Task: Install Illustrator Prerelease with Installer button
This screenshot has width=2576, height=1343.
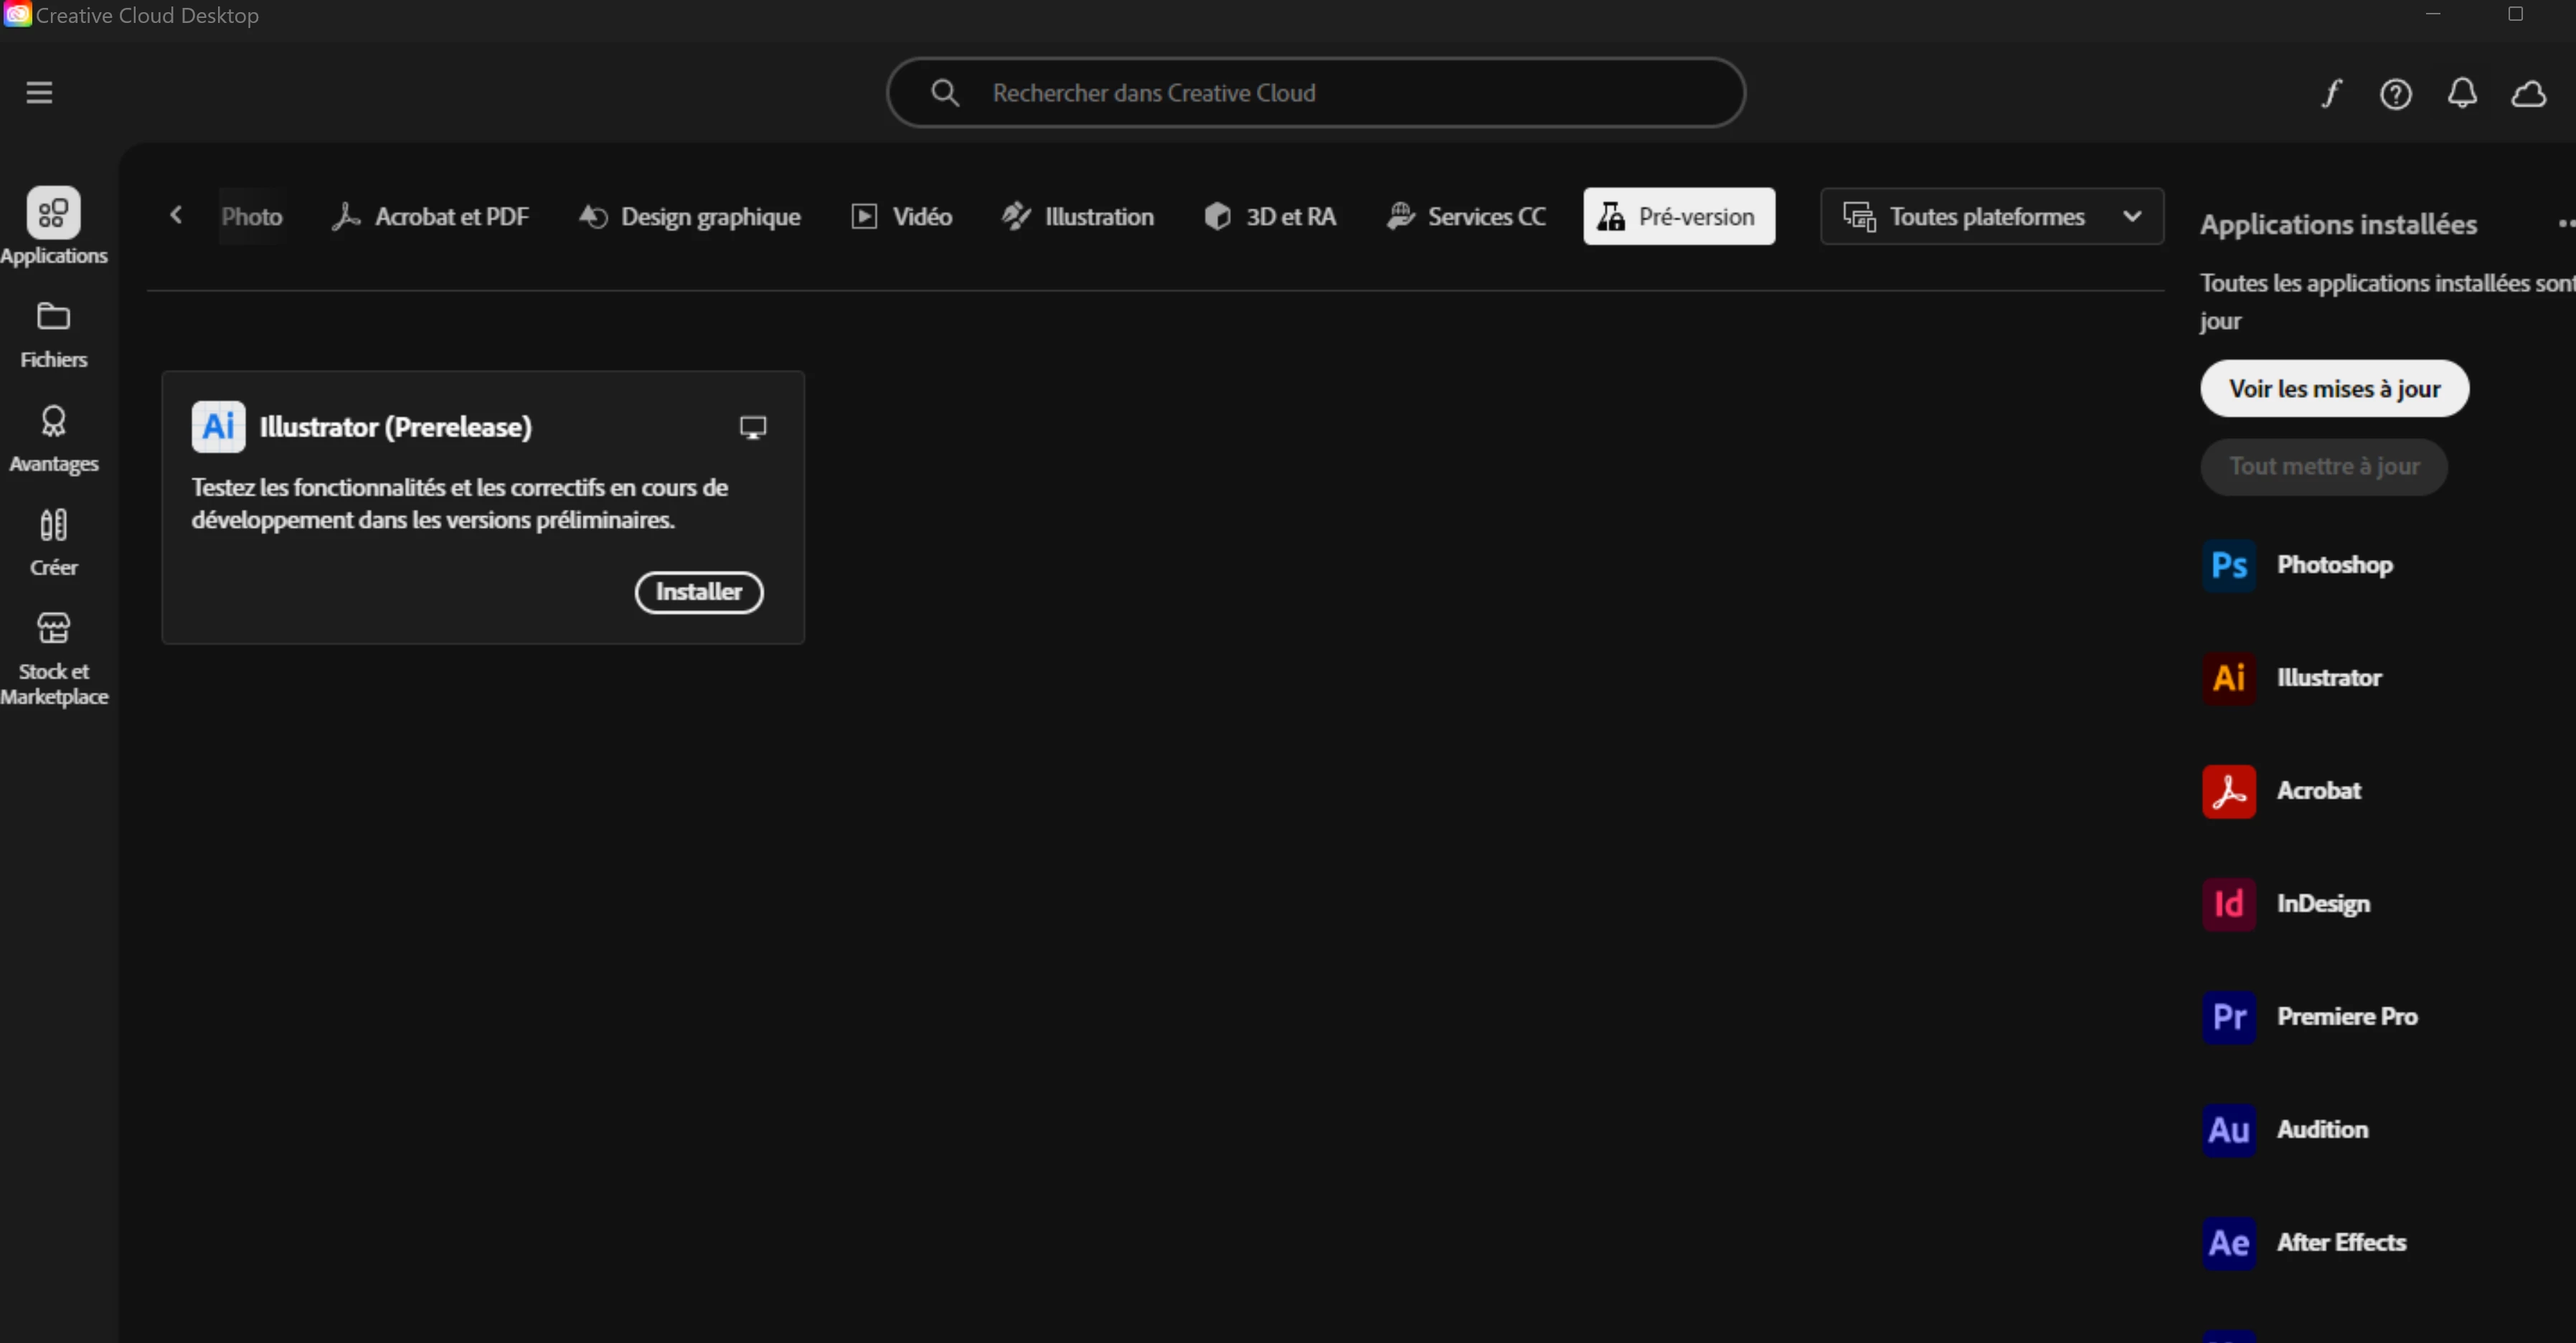Action: 698,592
